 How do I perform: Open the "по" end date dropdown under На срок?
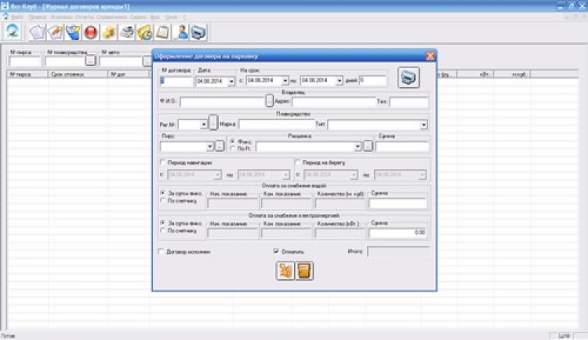point(339,81)
